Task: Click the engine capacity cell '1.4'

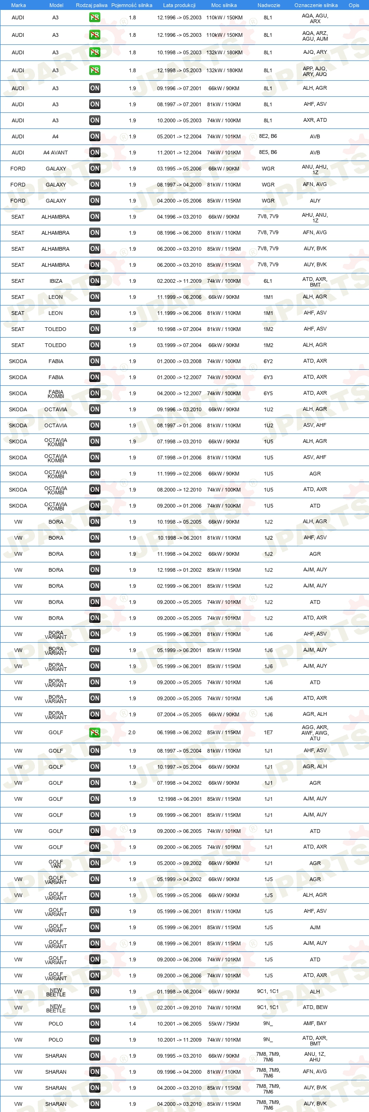Action: click(132, 1024)
